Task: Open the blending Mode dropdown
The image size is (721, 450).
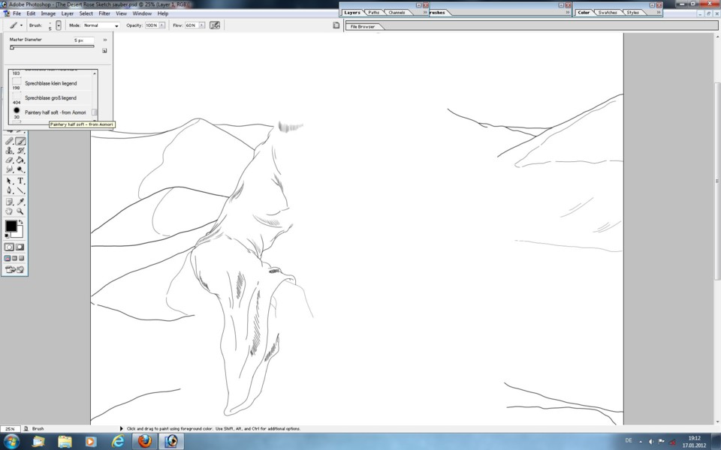Action: point(101,25)
